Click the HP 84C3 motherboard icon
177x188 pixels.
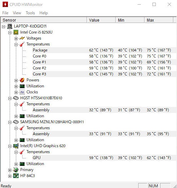coord(16,176)
